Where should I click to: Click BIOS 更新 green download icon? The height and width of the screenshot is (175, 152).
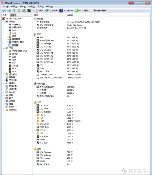tap(81, 11)
